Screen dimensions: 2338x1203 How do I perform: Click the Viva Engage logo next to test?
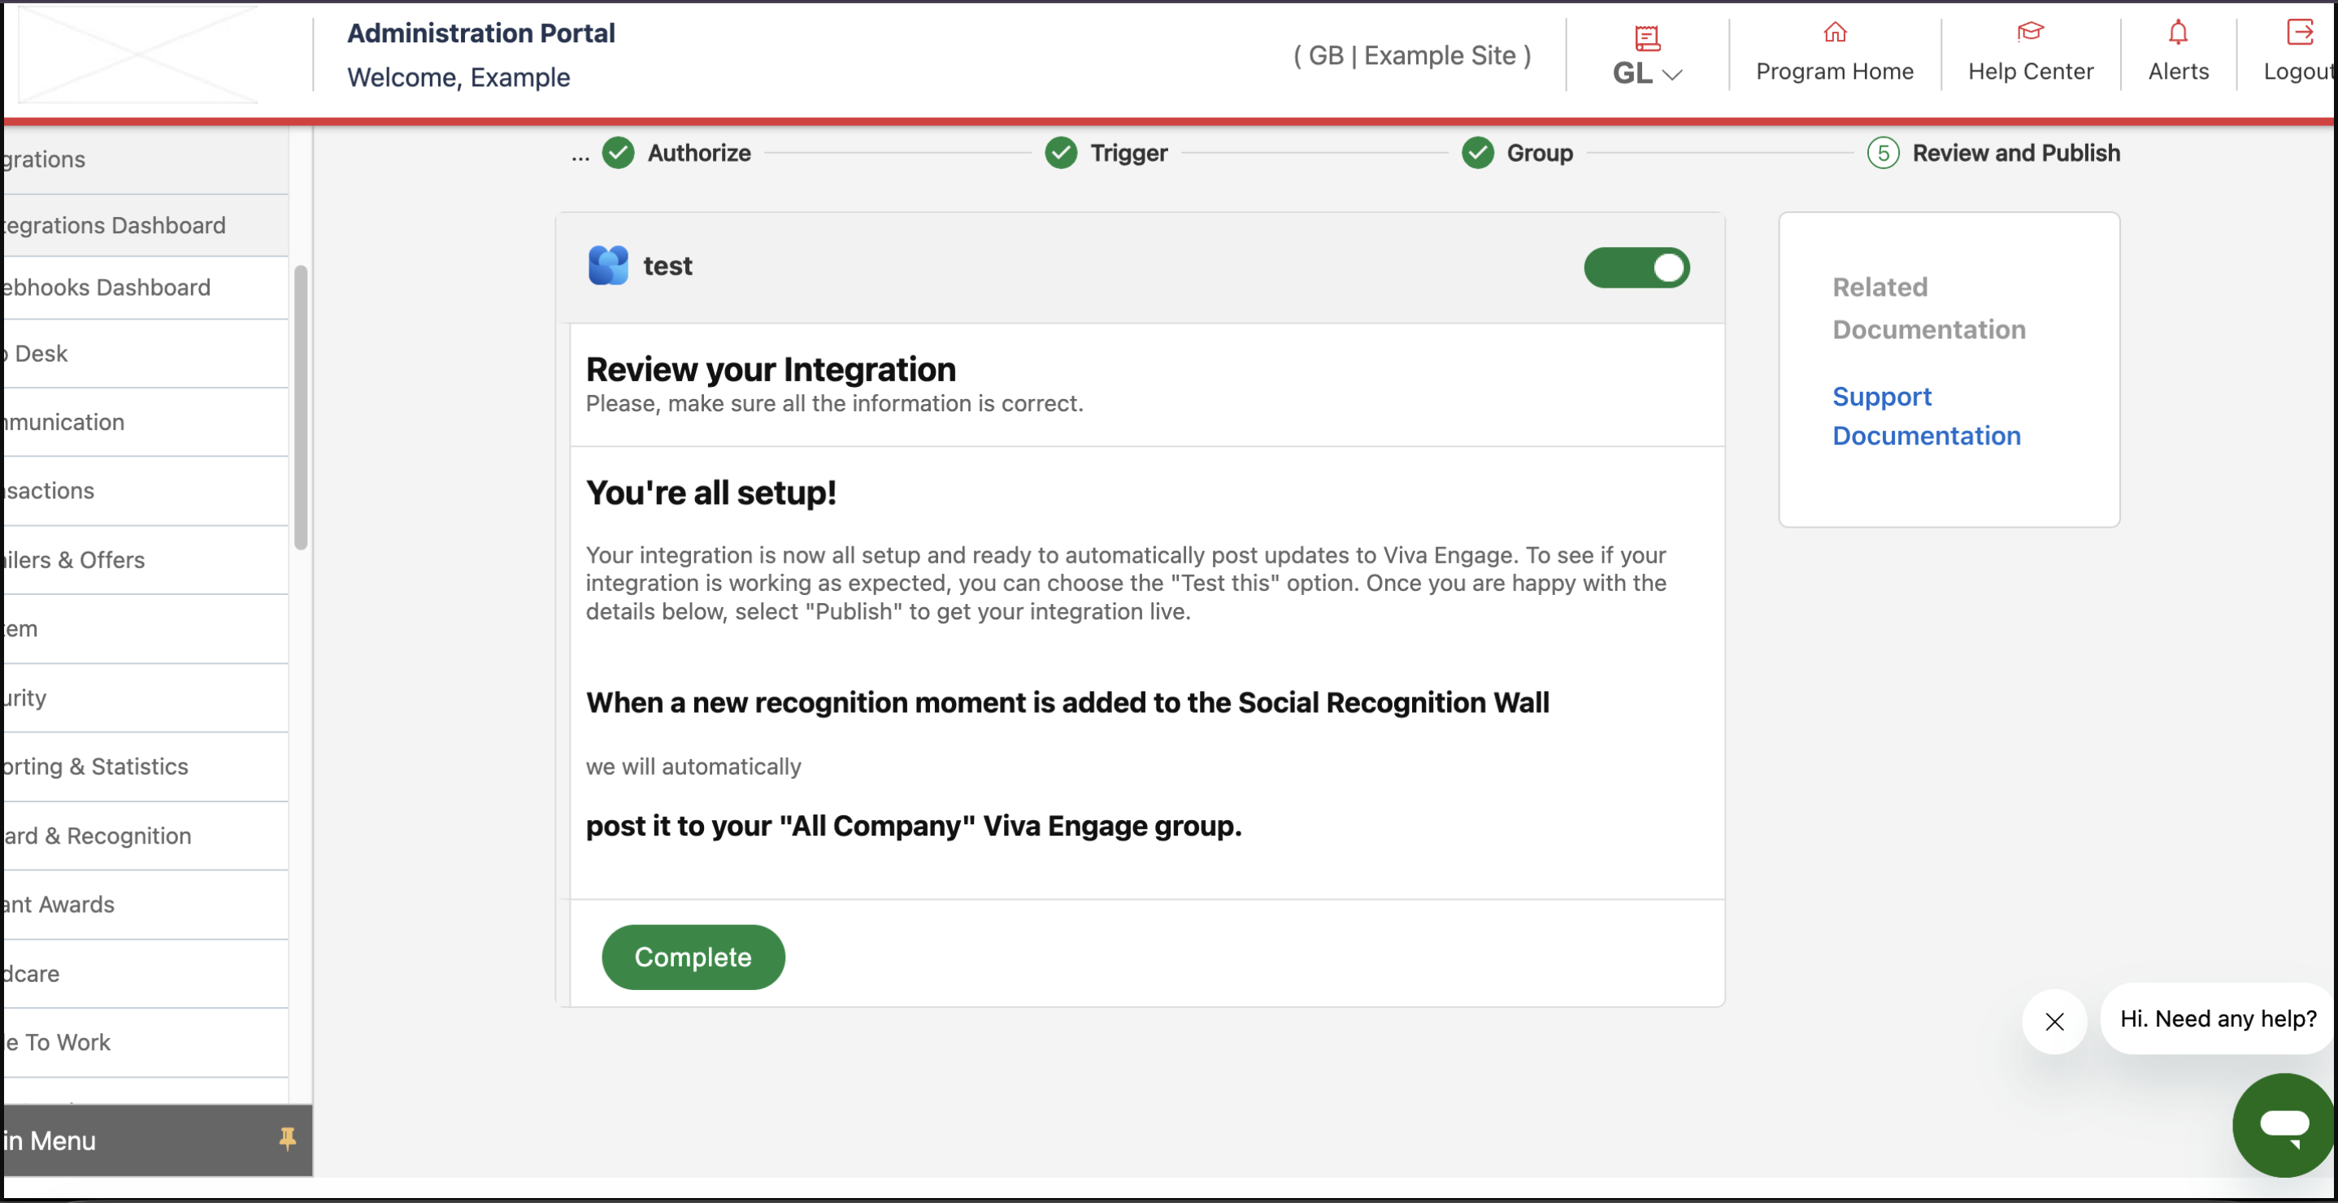(x=607, y=266)
